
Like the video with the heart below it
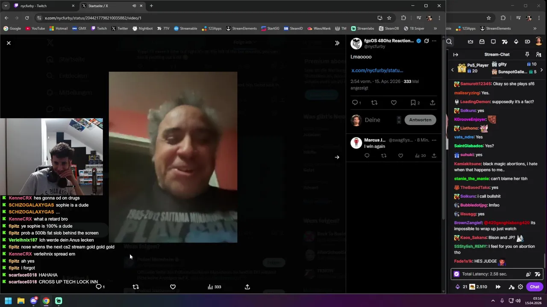tap(173, 287)
